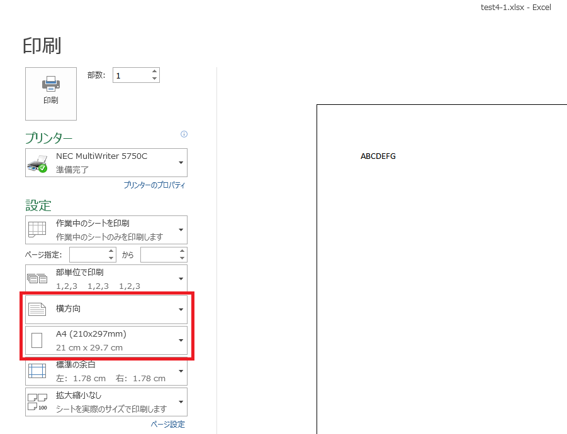The height and width of the screenshot is (434, 567).
Task: Open the NEC MultiWriter 5750C printer dropdown
Action: pos(106,163)
